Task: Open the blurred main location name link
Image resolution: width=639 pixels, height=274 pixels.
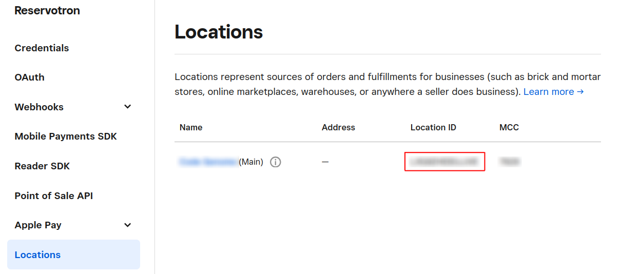Action: click(x=208, y=162)
